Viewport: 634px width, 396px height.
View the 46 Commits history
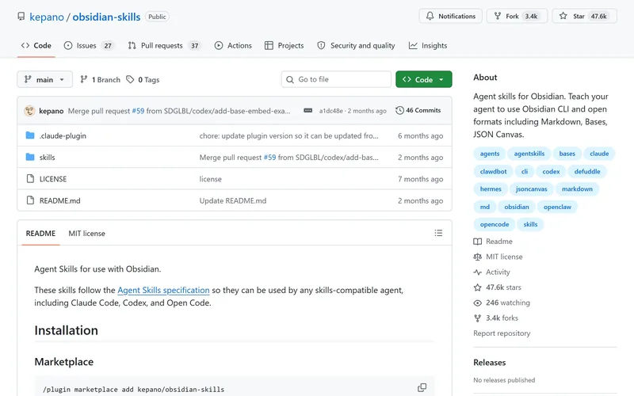click(418, 110)
